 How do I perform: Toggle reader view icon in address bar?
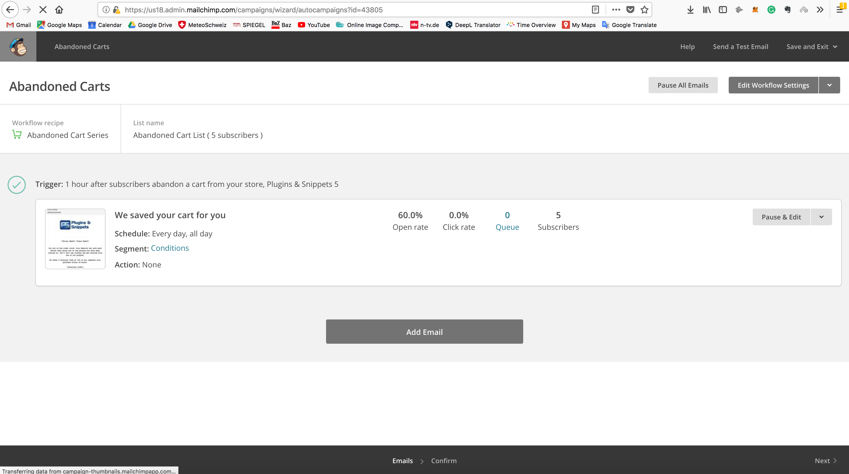point(595,10)
